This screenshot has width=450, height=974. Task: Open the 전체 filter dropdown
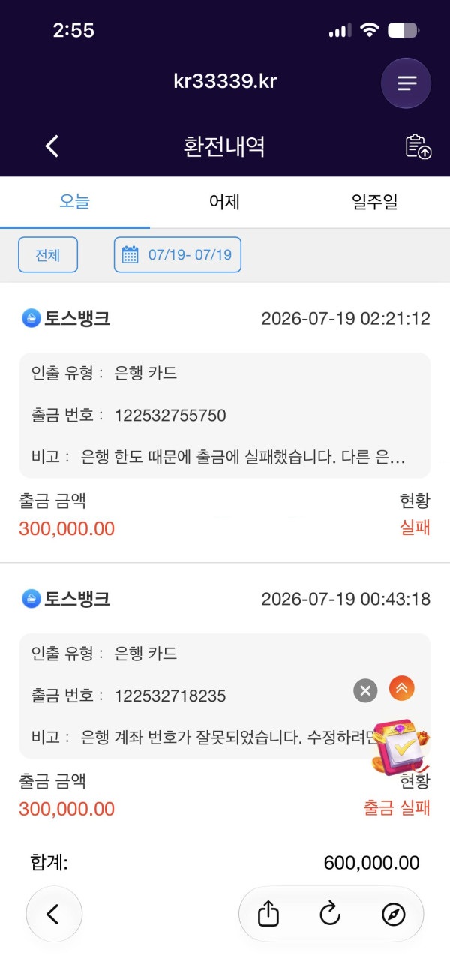point(48,255)
